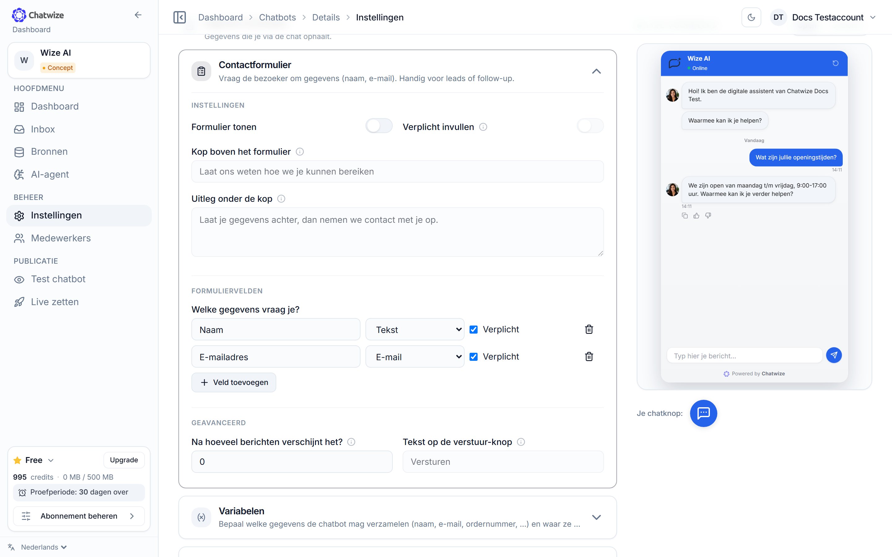Toggle the sidebar panel icon in the header

[180, 17]
